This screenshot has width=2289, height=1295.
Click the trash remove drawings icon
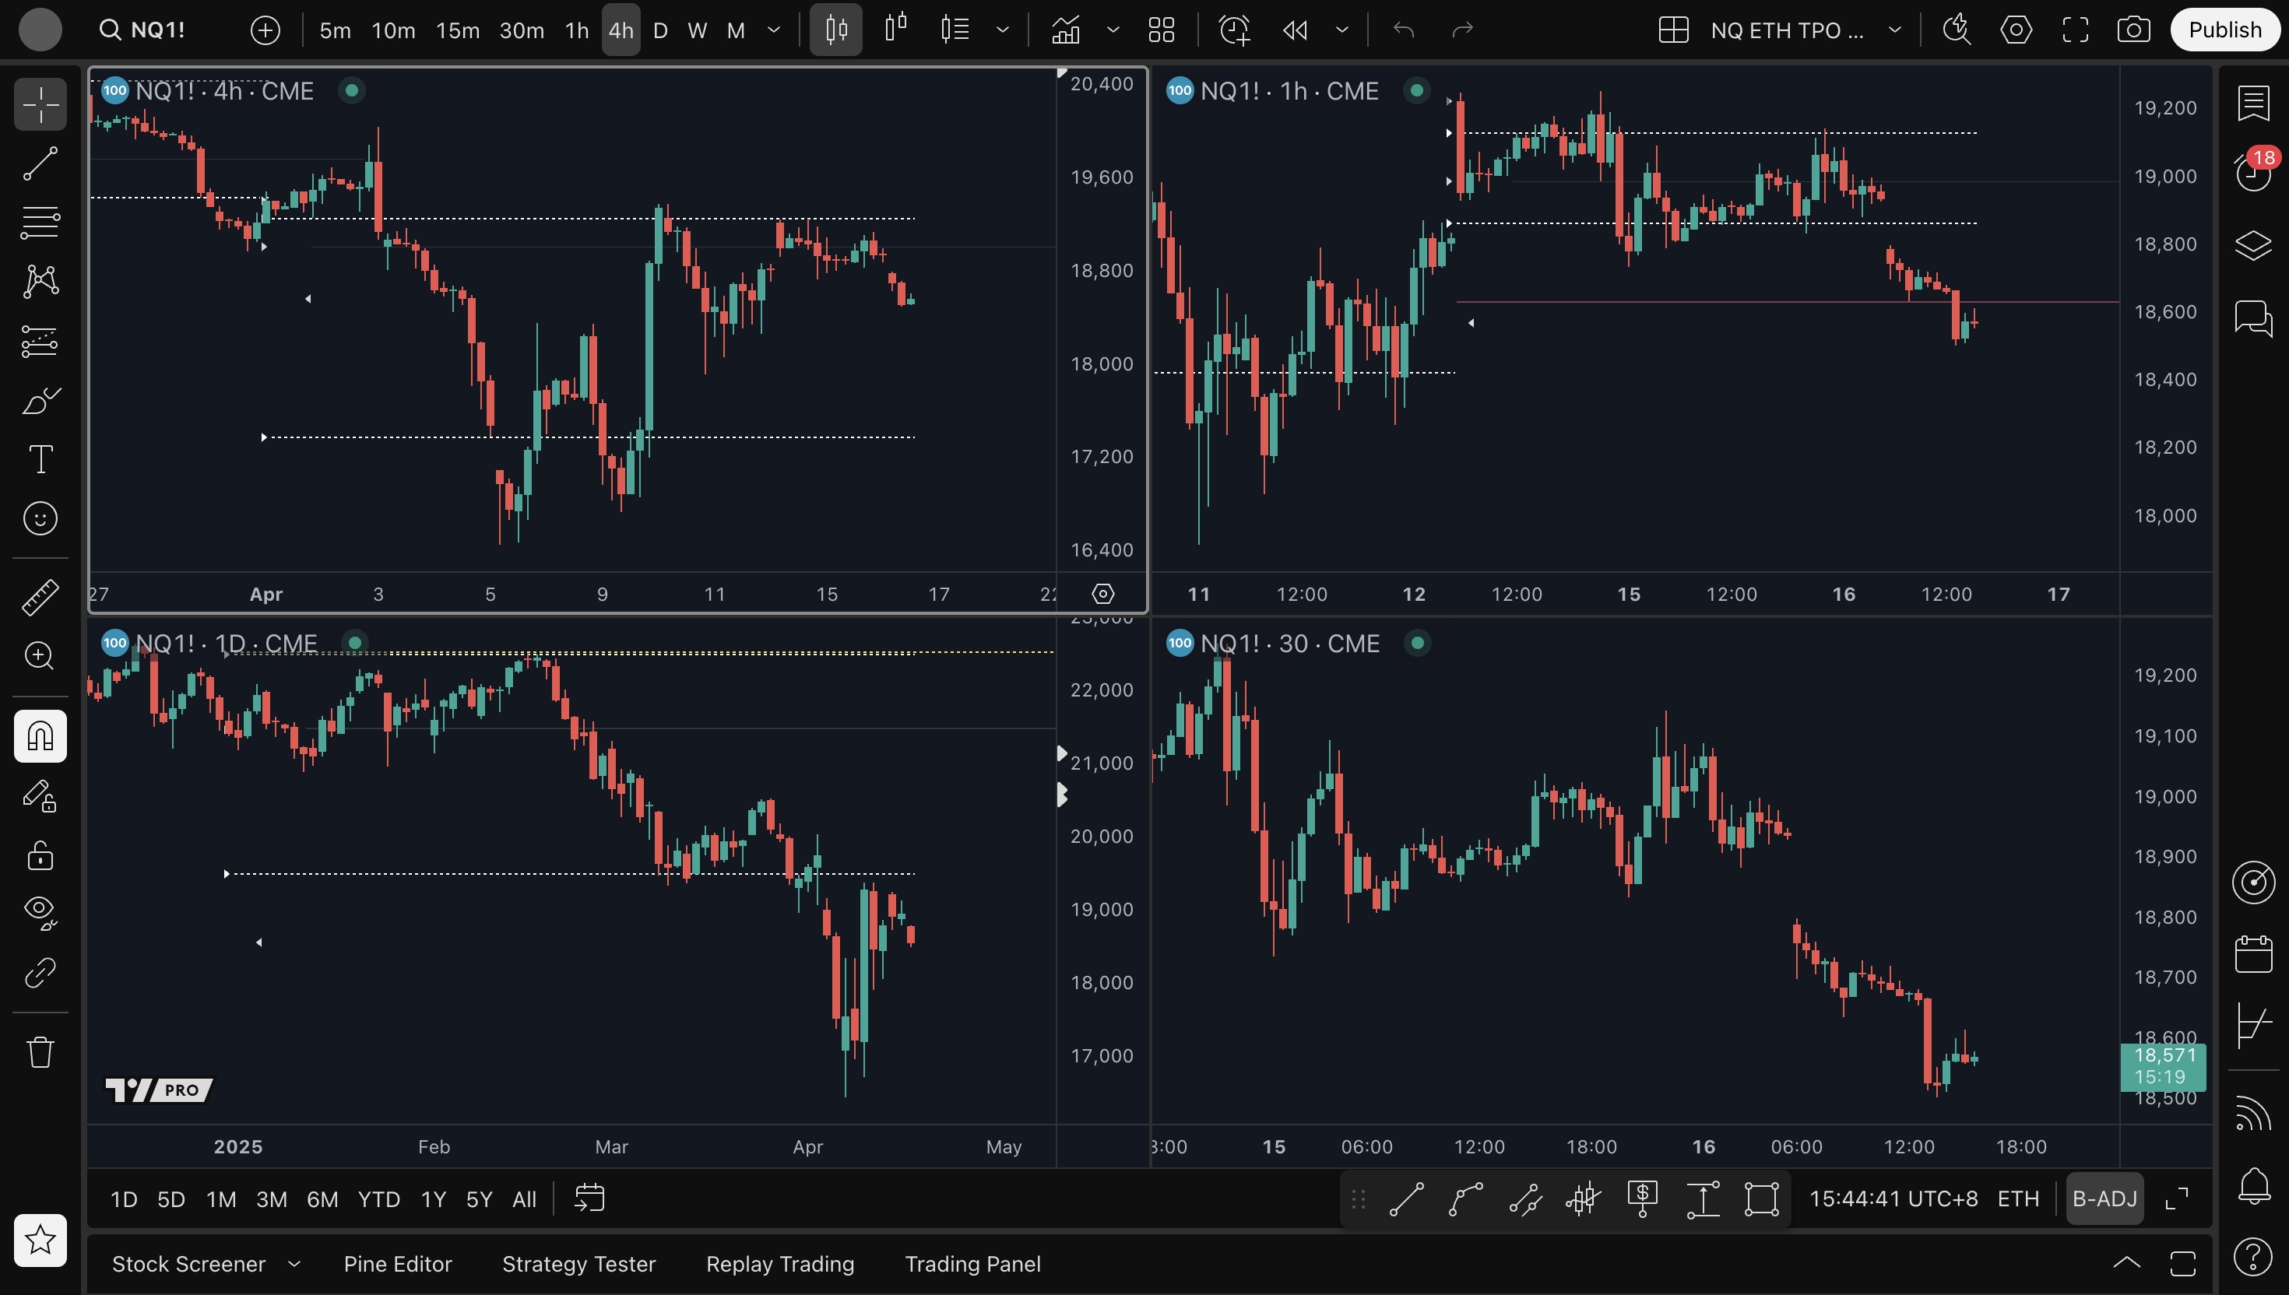(x=40, y=1052)
